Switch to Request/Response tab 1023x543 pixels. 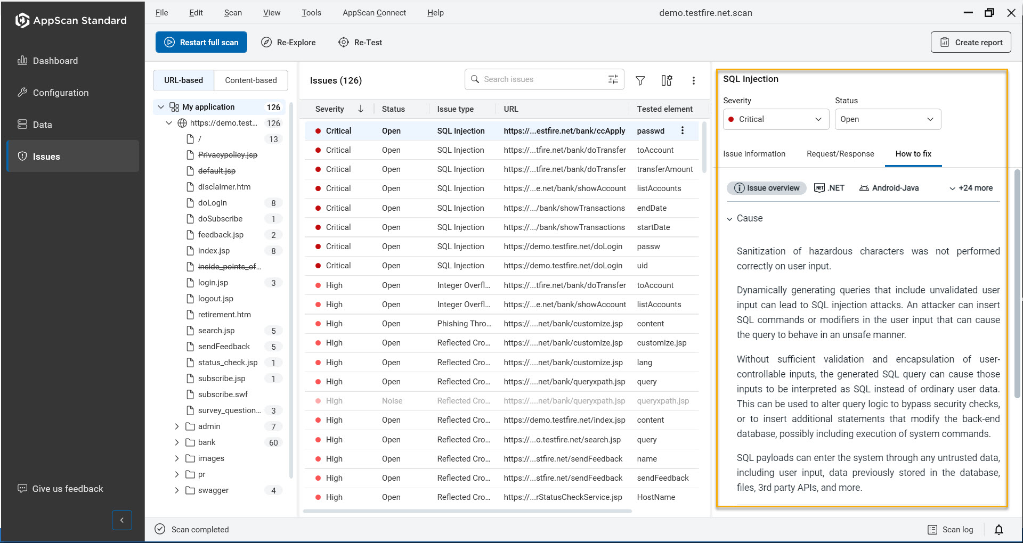[x=840, y=154]
